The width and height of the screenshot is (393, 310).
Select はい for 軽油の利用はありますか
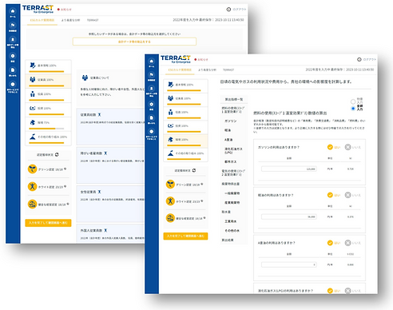point(334,195)
